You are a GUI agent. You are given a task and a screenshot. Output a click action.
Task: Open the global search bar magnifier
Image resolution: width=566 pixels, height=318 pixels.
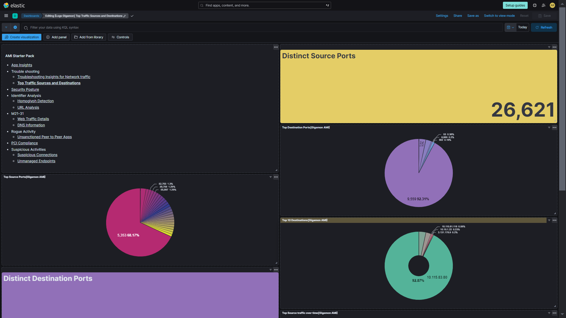point(202,5)
